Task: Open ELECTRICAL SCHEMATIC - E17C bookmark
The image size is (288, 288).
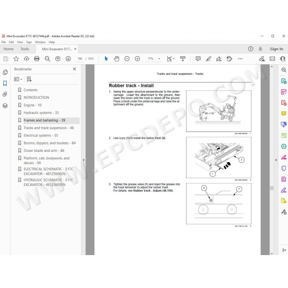Action: coord(48,172)
